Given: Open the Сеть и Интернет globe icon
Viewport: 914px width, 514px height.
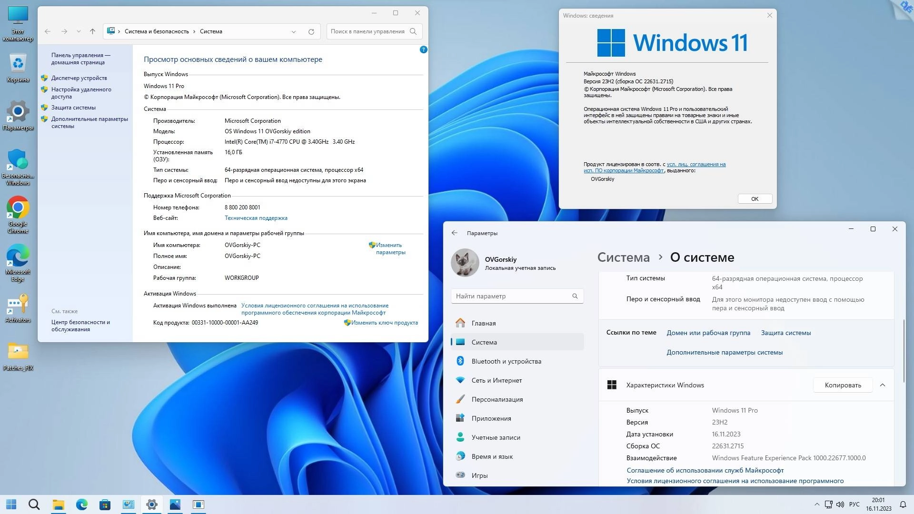Looking at the screenshot, I should (460, 380).
